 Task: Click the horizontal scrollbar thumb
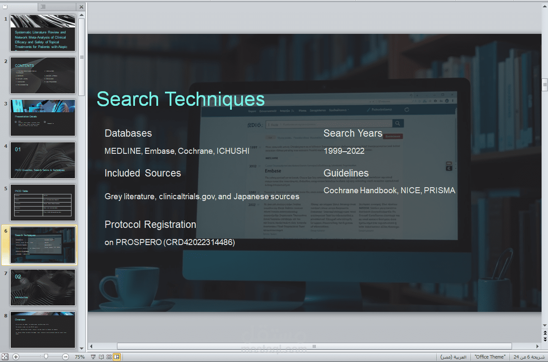click(314, 346)
